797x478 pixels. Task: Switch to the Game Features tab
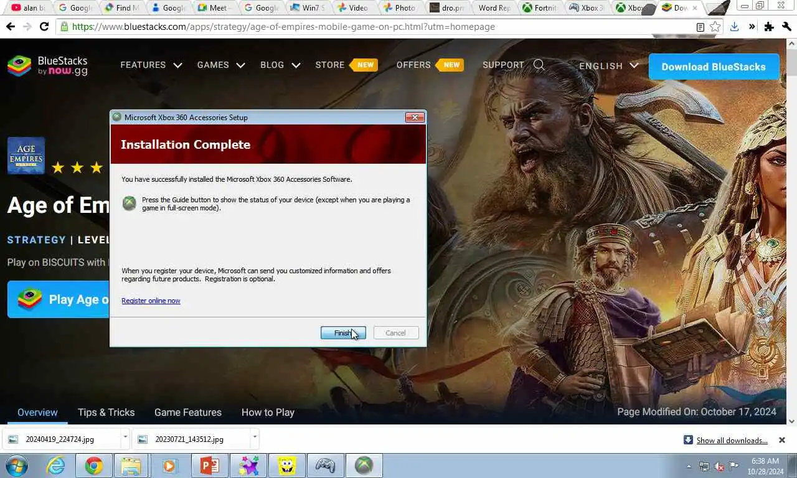188,412
